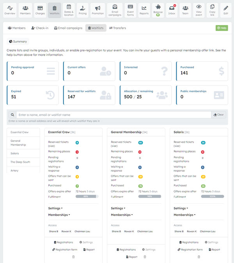Click the Expired 51 summary card
The height and width of the screenshot is (263, 234).
coord(33,95)
